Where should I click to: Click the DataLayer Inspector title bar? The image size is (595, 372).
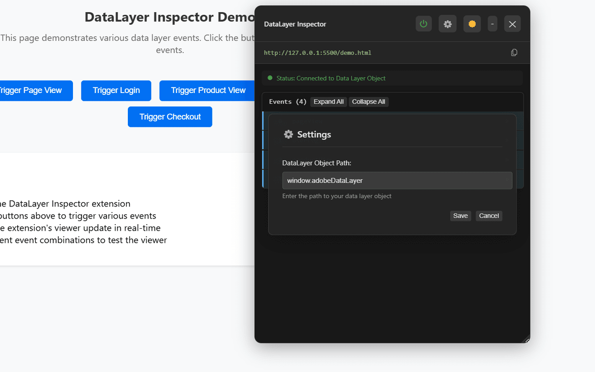[295, 24]
